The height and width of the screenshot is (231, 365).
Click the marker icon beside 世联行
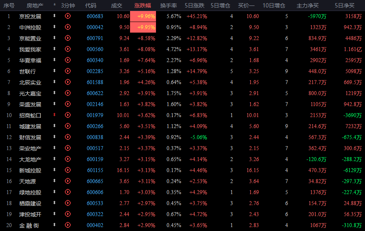pos(55,71)
